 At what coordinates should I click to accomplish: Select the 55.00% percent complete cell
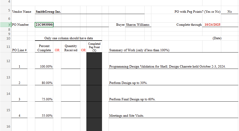coord(44,116)
